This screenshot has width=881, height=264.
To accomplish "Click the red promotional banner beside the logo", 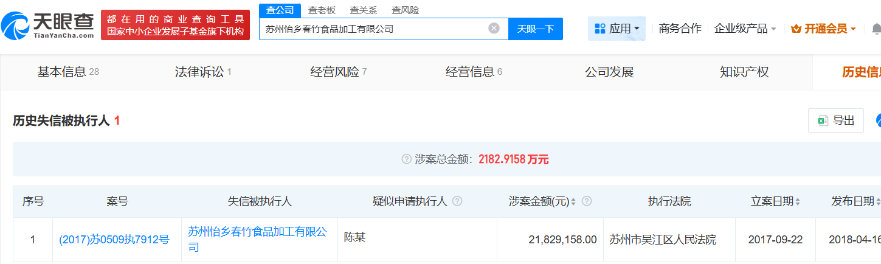I will pos(175,26).
